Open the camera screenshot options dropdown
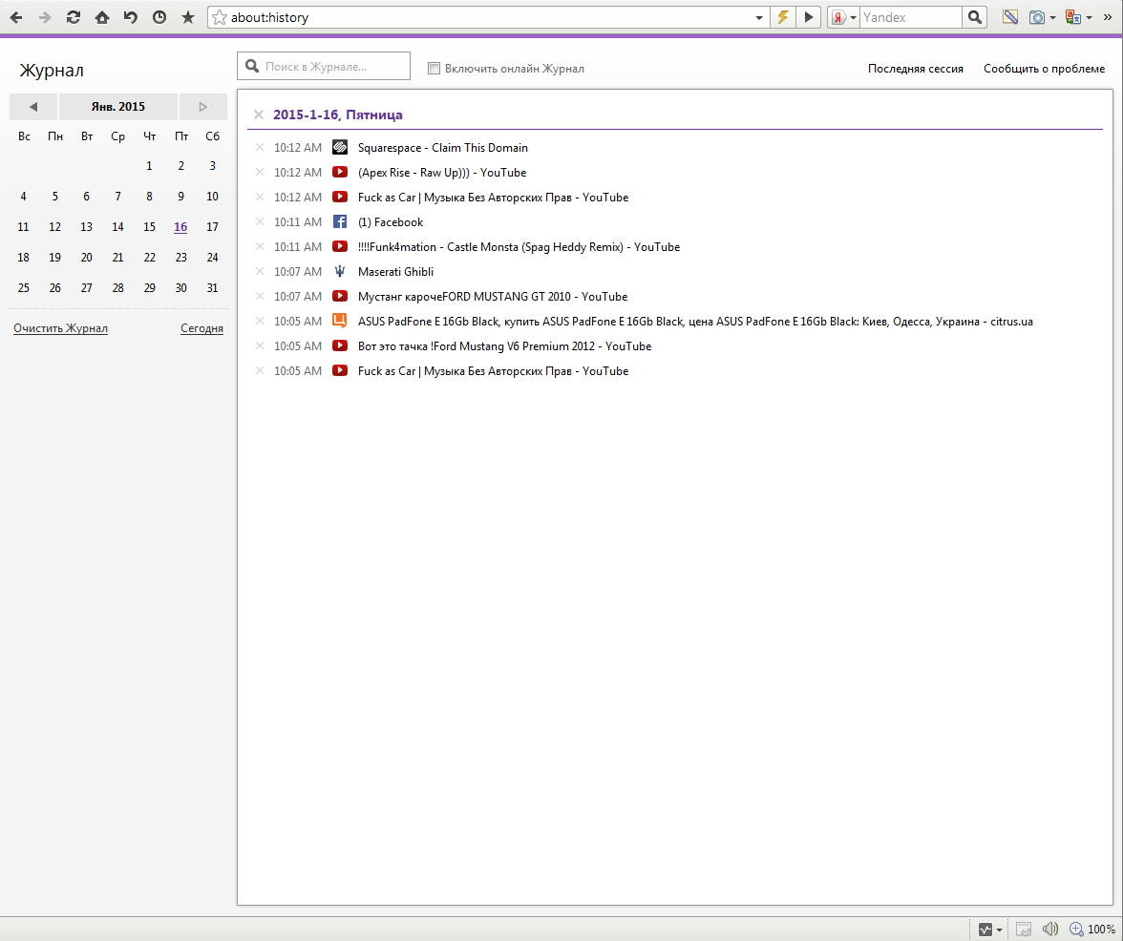The image size is (1123, 941). point(1052,17)
